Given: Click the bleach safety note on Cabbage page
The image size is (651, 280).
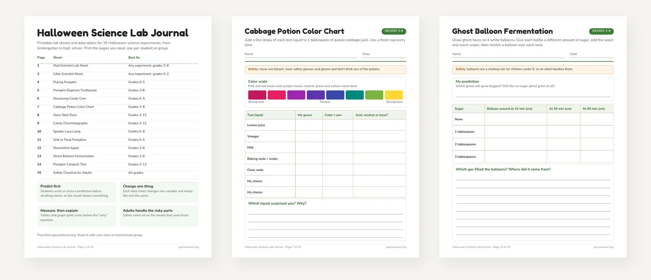Looking at the screenshot, I should pyautogui.click(x=325, y=69).
